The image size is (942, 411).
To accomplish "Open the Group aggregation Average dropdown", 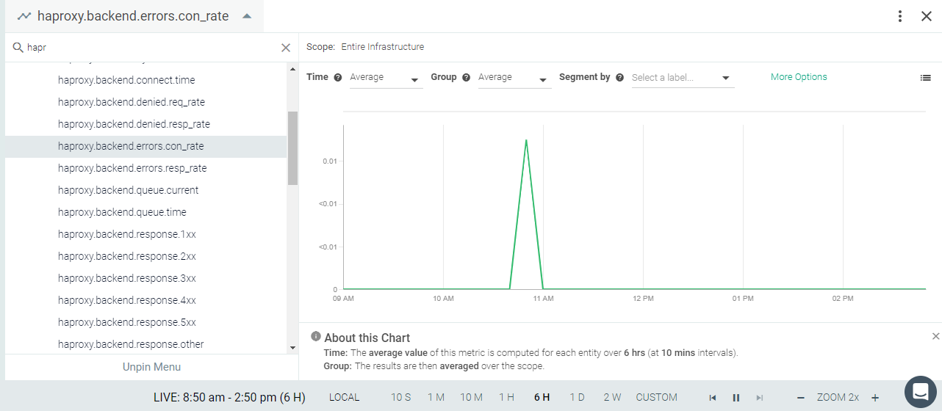I will [514, 78].
